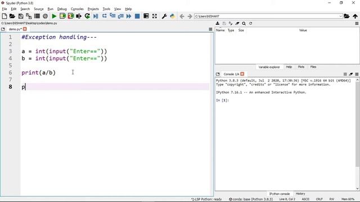Open the Consoles menu
360x202 pixels.
(x=77, y=9)
